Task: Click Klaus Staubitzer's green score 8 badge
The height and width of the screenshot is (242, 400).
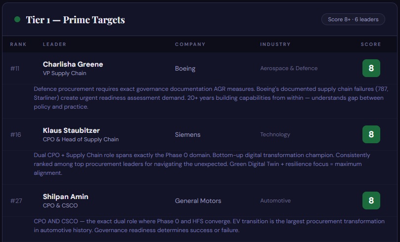Action: (371, 134)
